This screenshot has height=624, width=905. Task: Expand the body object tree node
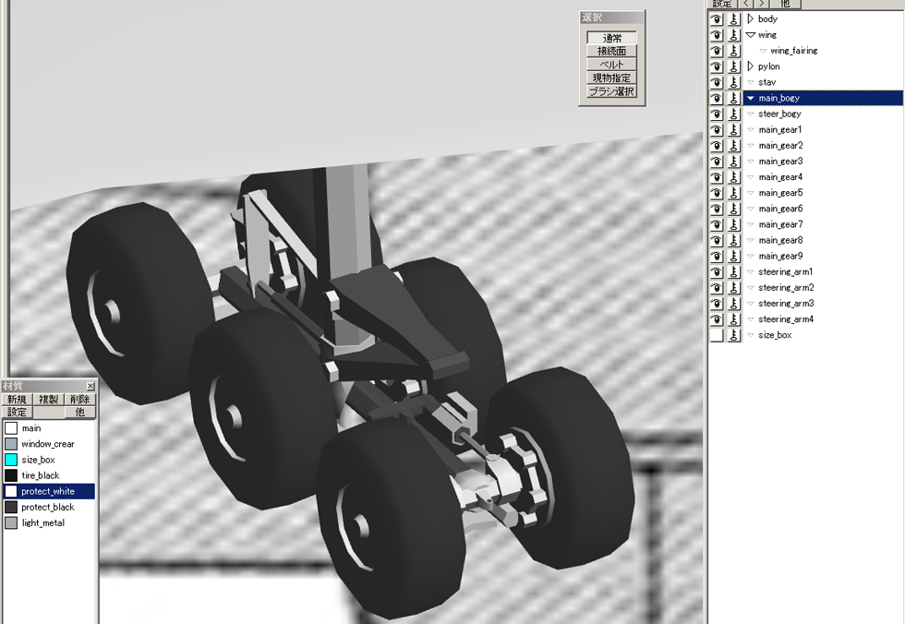(750, 19)
